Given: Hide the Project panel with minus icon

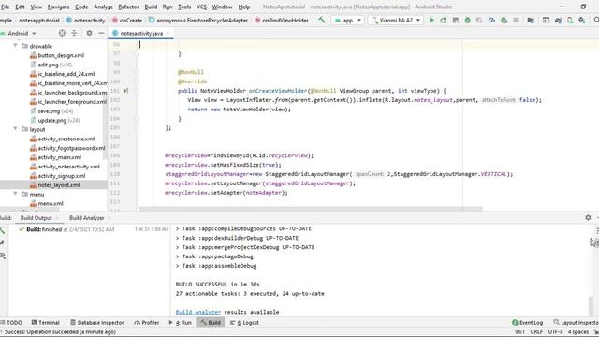Looking at the screenshot, I should (x=101, y=34).
